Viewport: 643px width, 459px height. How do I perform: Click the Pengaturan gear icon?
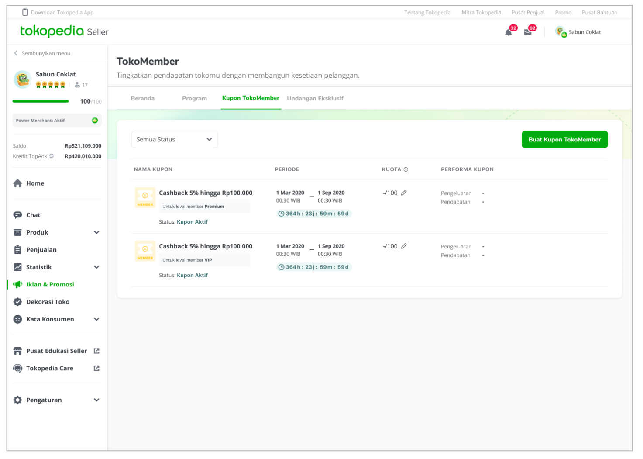(17, 400)
